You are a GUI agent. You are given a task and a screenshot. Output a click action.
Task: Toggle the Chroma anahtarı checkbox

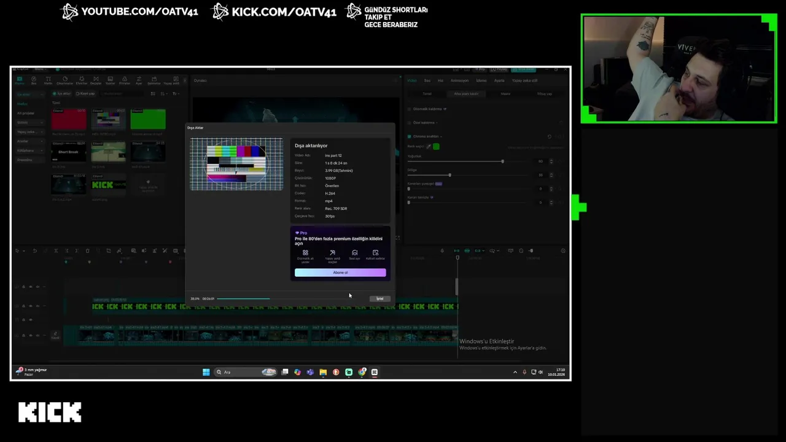pos(409,136)
